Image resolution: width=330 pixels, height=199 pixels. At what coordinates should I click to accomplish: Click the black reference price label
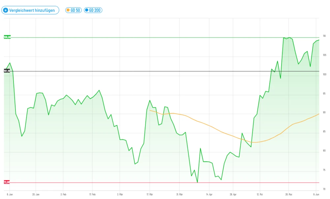click(x=7, y=71)
